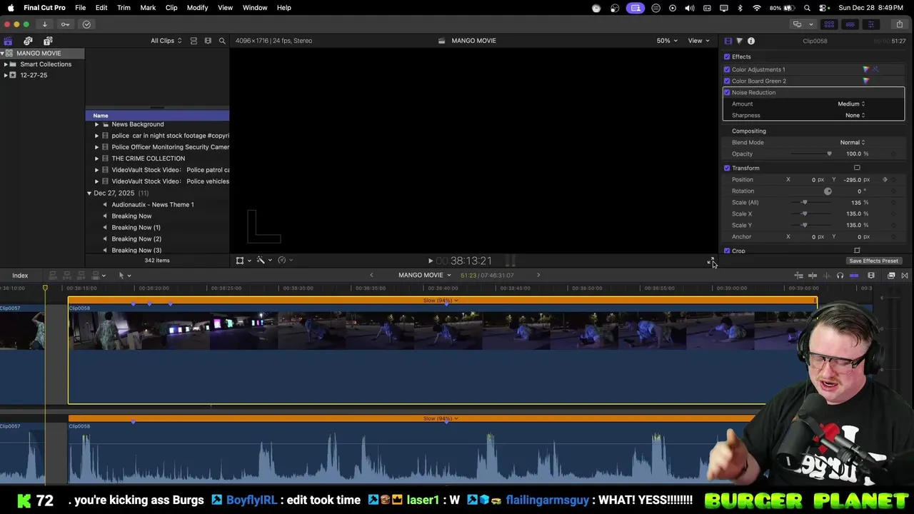Toggle audio skimming headphones icon
The height and width of the screenshot is (514, 914).
tap(840, 276)
